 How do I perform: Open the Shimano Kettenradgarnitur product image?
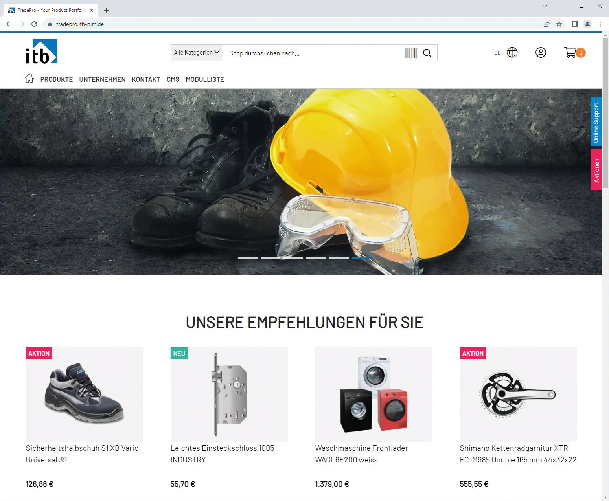tap(519, 394)
